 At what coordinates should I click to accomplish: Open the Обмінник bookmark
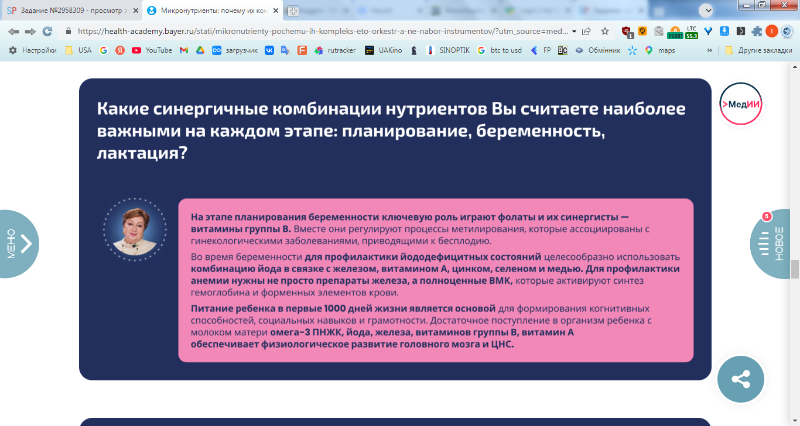coord(597,50)
